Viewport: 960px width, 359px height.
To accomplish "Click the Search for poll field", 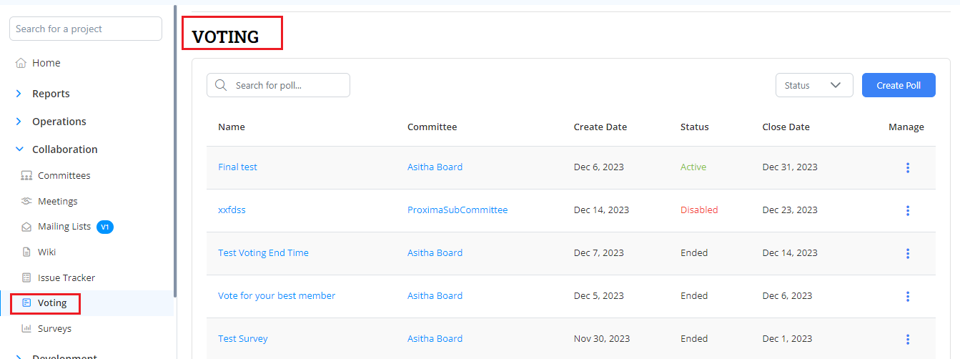I will [x=286, y=85].
